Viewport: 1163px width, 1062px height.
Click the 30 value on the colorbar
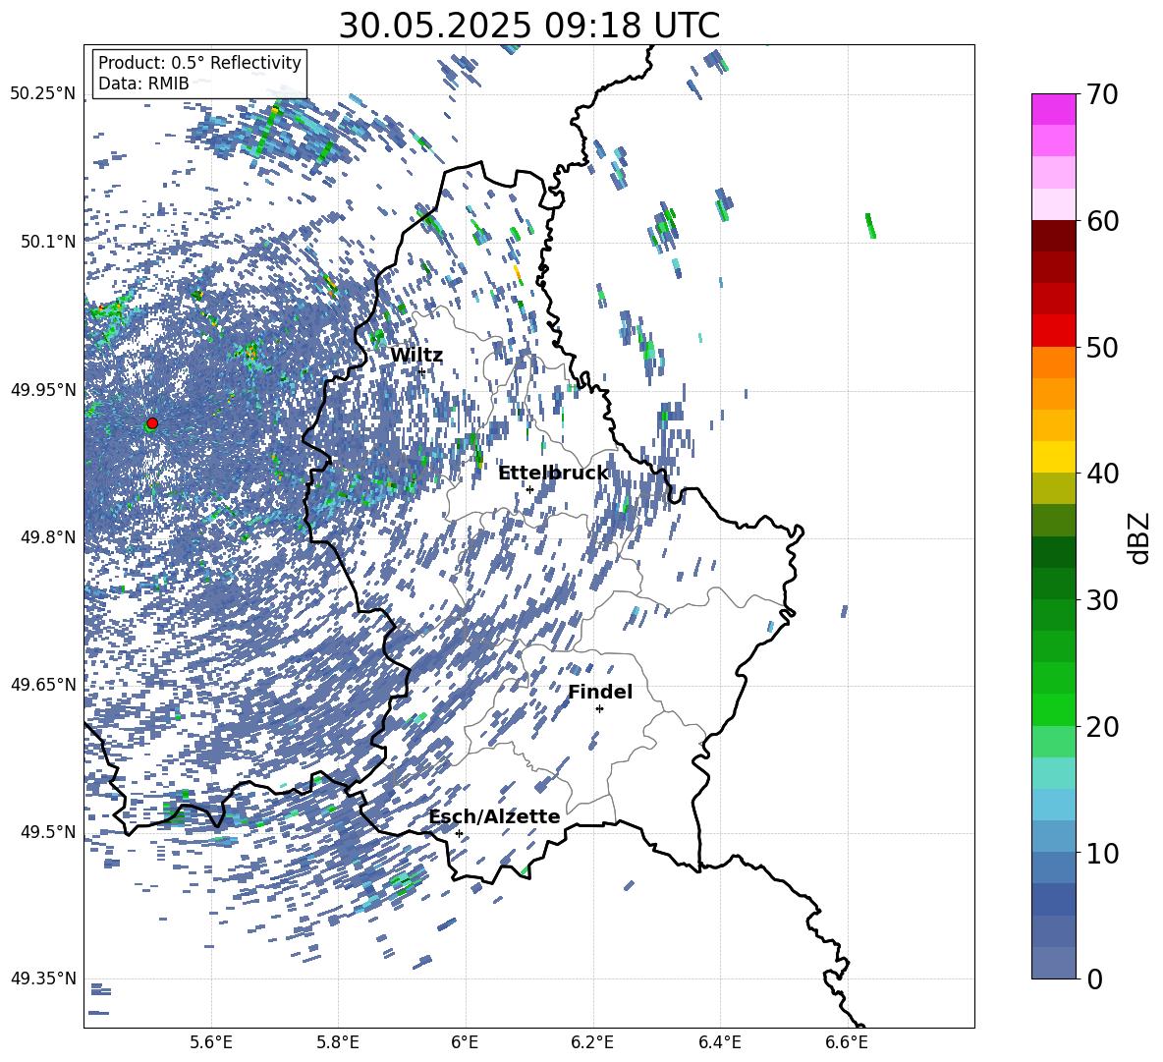pos(1102,599)
